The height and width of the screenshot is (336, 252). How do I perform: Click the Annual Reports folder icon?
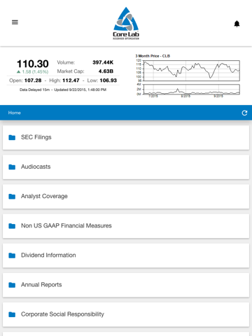12,285
